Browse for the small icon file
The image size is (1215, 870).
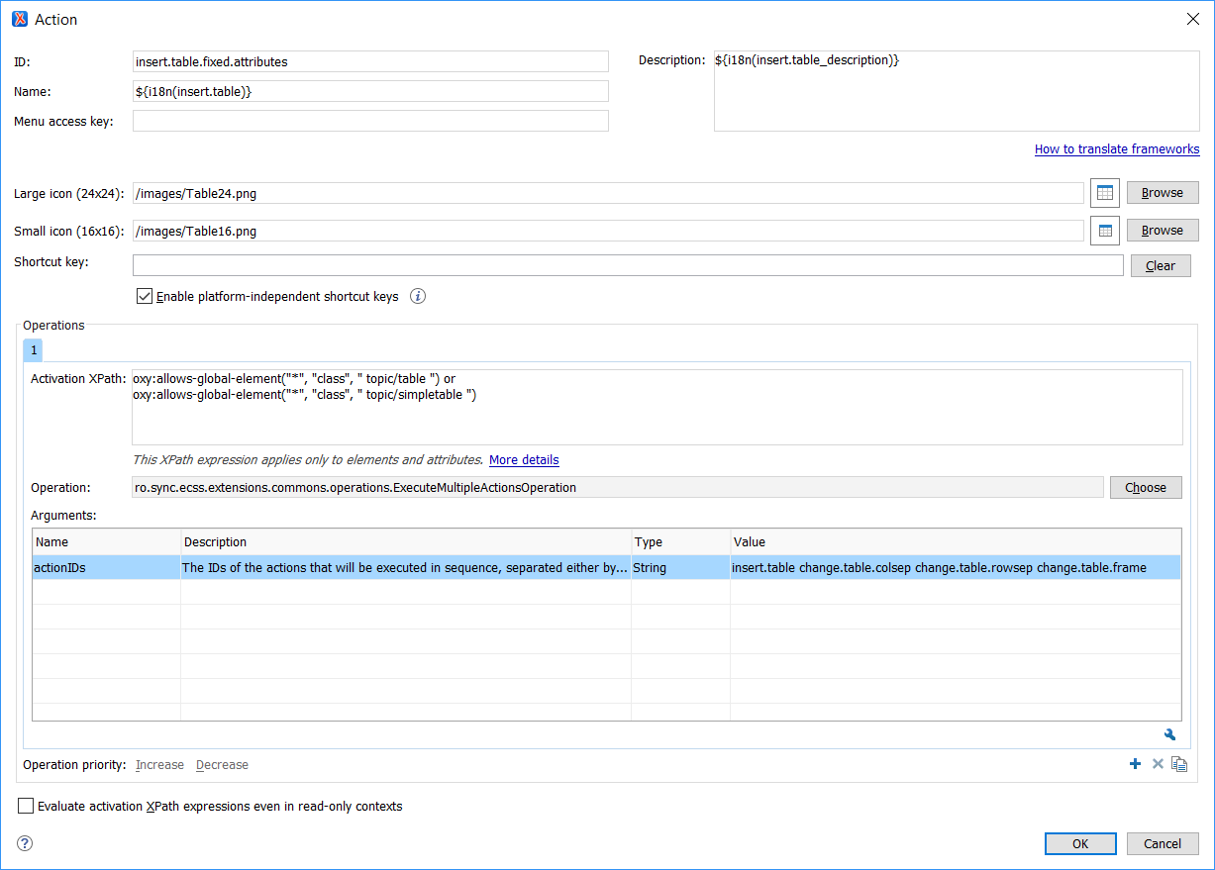[1162, 231]
